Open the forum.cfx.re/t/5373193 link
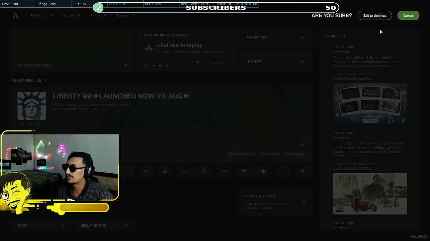The height and width of the screenshot is (241, 430). click(352, 78)
